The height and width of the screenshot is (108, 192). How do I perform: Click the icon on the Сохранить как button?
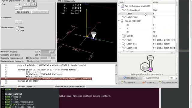click(x=160, y=82)
